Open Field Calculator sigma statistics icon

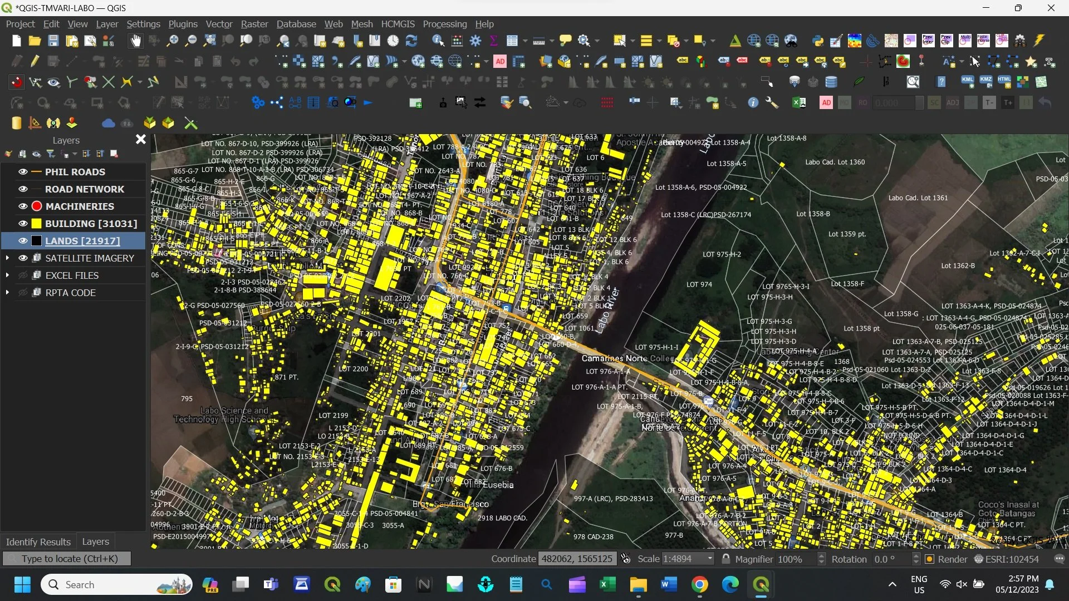point(493,41)
